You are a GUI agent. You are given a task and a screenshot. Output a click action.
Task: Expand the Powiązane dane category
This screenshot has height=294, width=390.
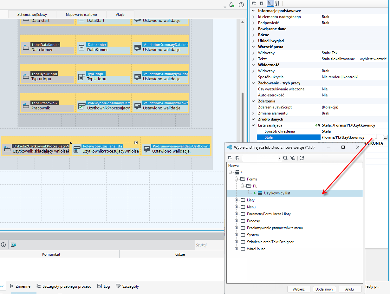coord(253,29)
